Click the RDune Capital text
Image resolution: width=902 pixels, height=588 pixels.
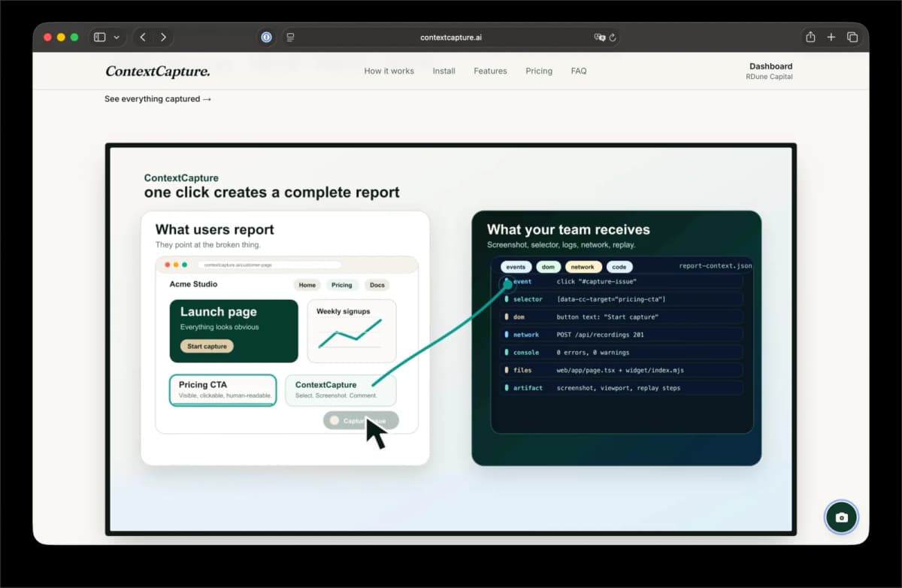tap(769, 77)
